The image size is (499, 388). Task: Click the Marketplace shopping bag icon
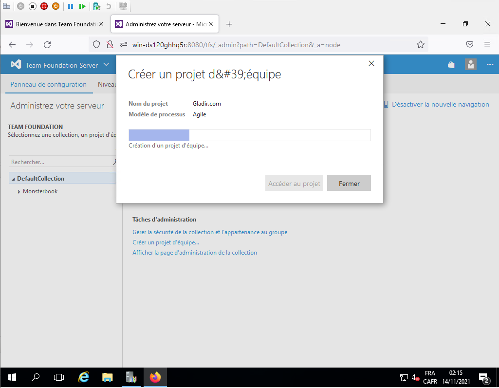[x=451, y=65]
